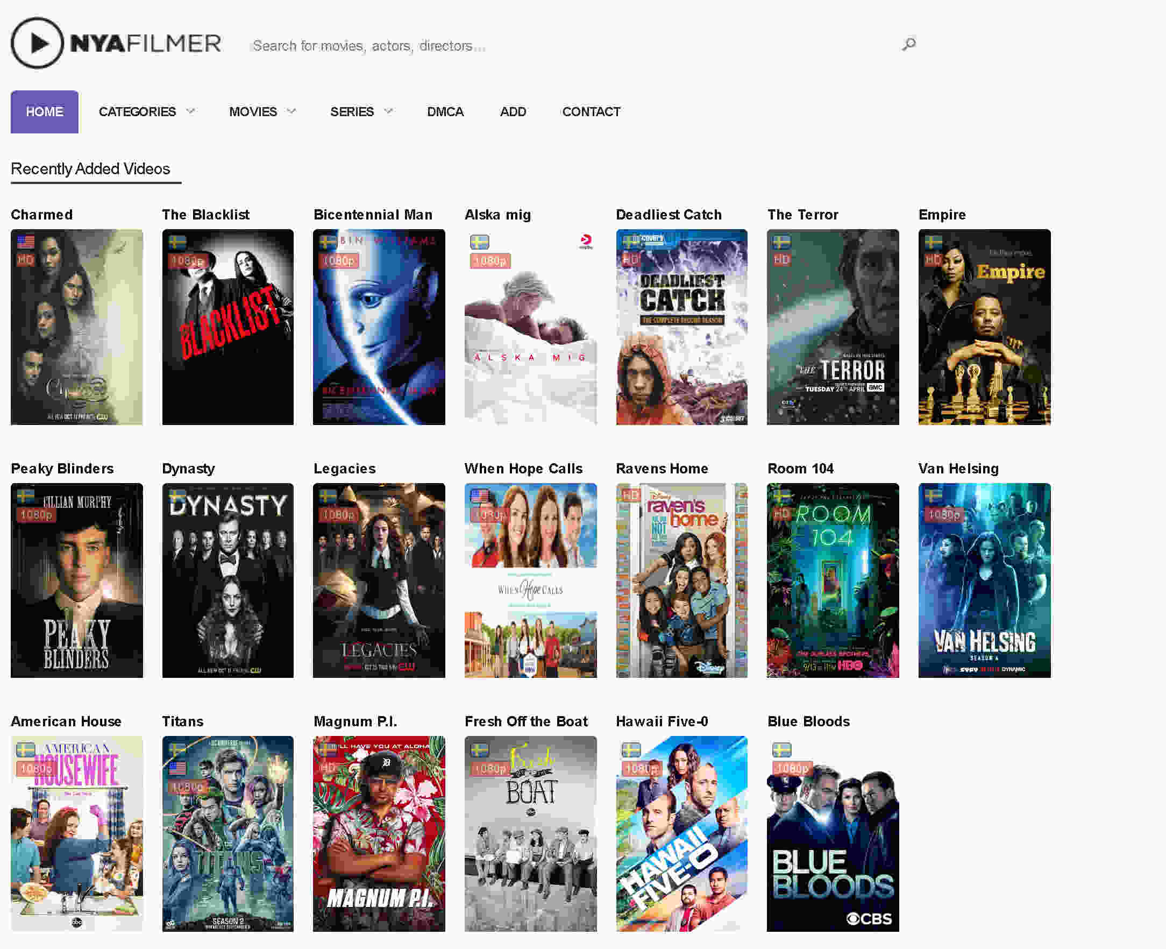Click the 1080p badge on Alska mig
Image resolution: width=1166 pixels, height=949 pixels.
coord(490,261)
